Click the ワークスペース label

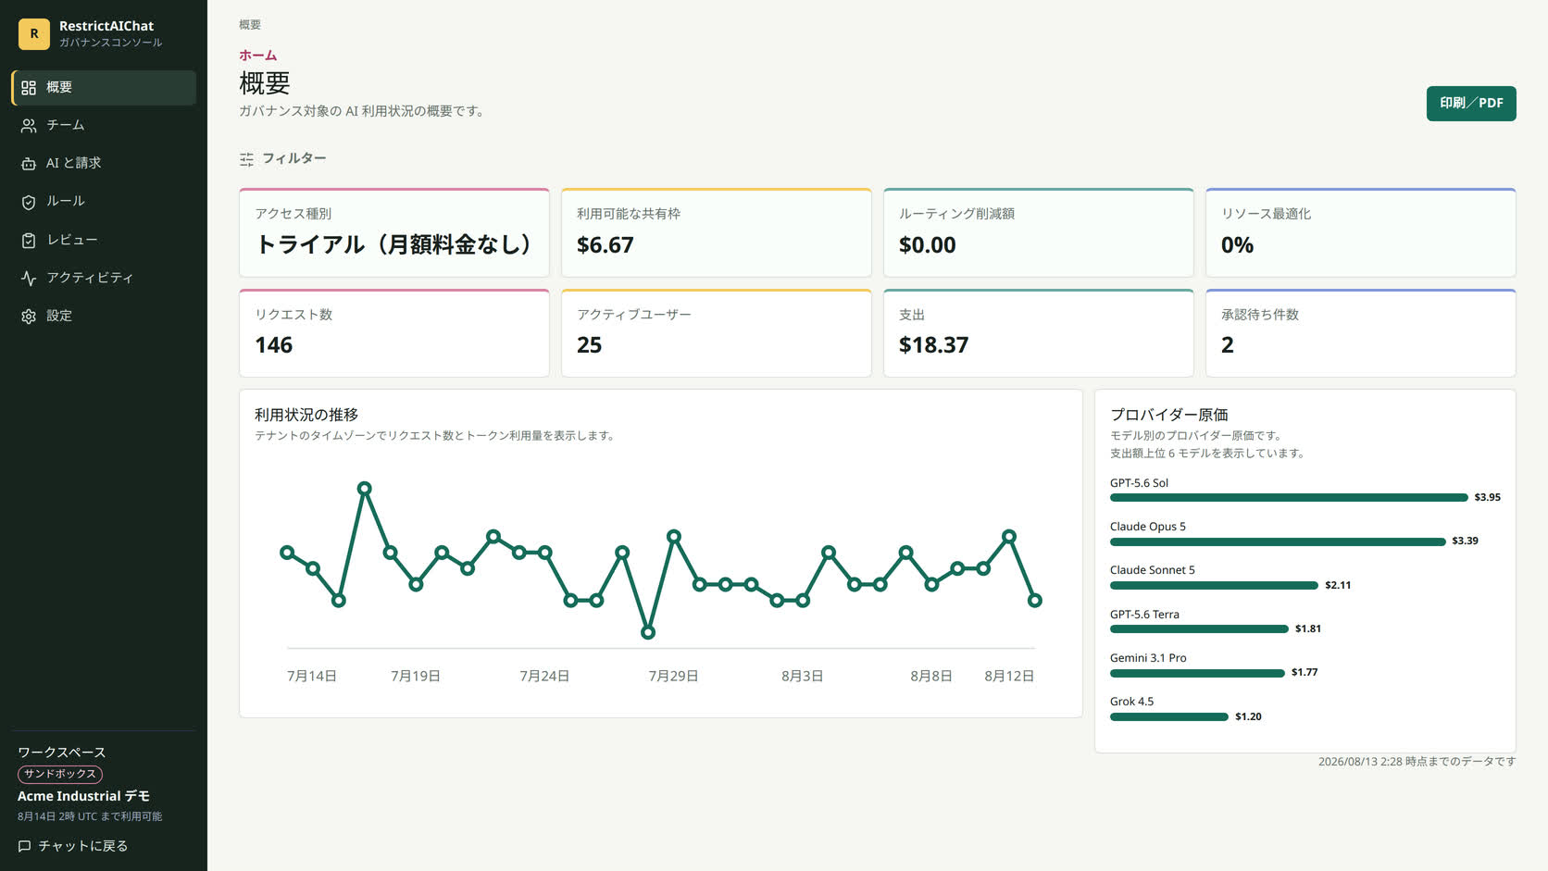click(62, 753)
